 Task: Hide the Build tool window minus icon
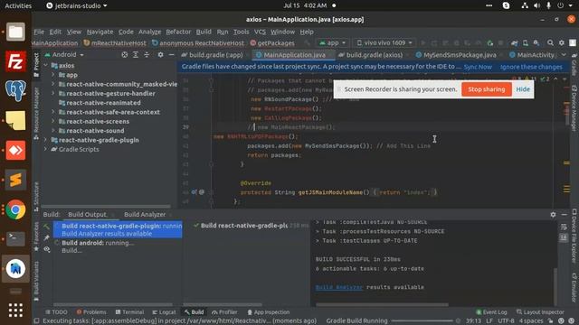(564, 215)
